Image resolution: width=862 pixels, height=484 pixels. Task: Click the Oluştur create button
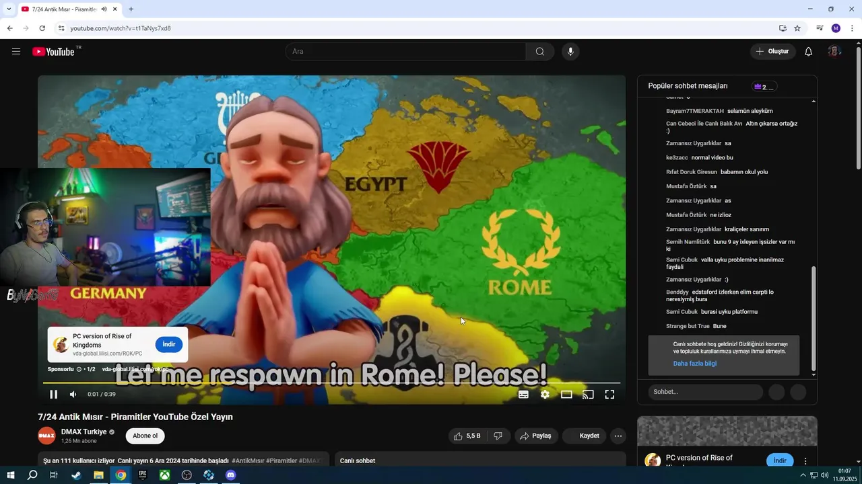click(773, 52)
